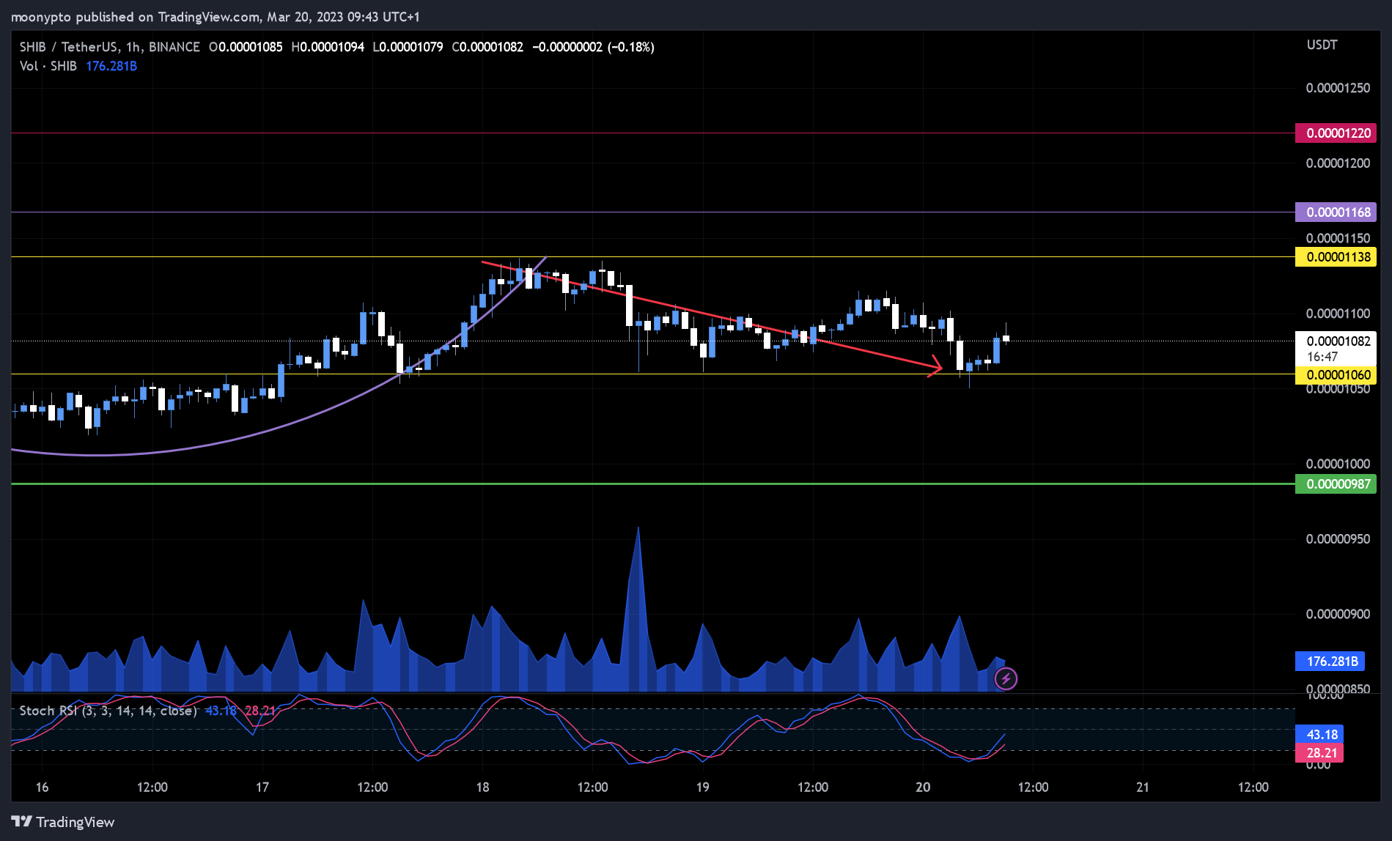This screenshot has width=1392, height=841.
Task: Click the red arrow head on the trendline
Action: coord(935,366)
